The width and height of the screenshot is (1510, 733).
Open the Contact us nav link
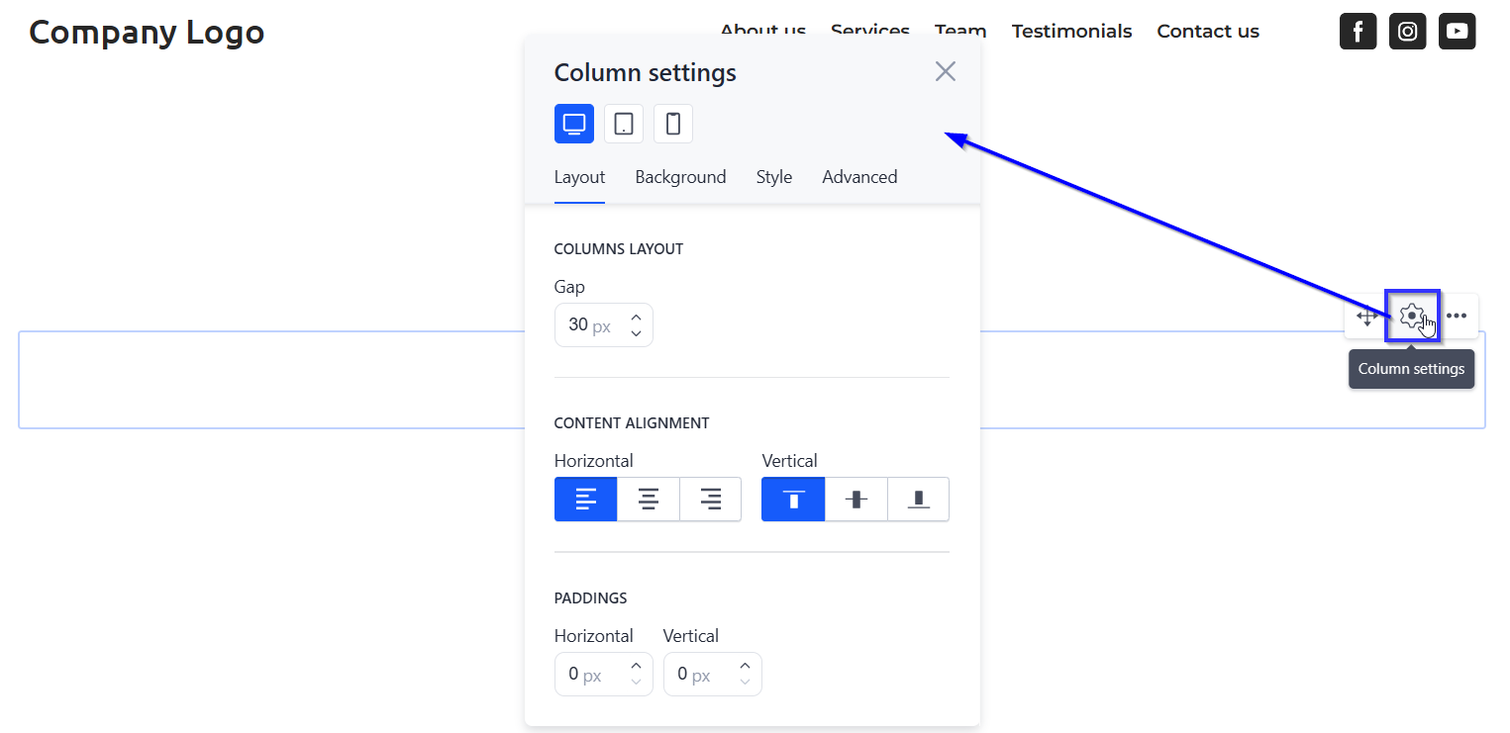(x=1208, y=31)
